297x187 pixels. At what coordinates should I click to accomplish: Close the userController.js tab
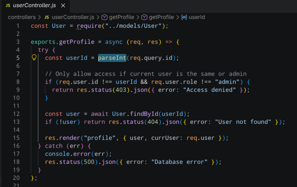[x=63, y=5]
